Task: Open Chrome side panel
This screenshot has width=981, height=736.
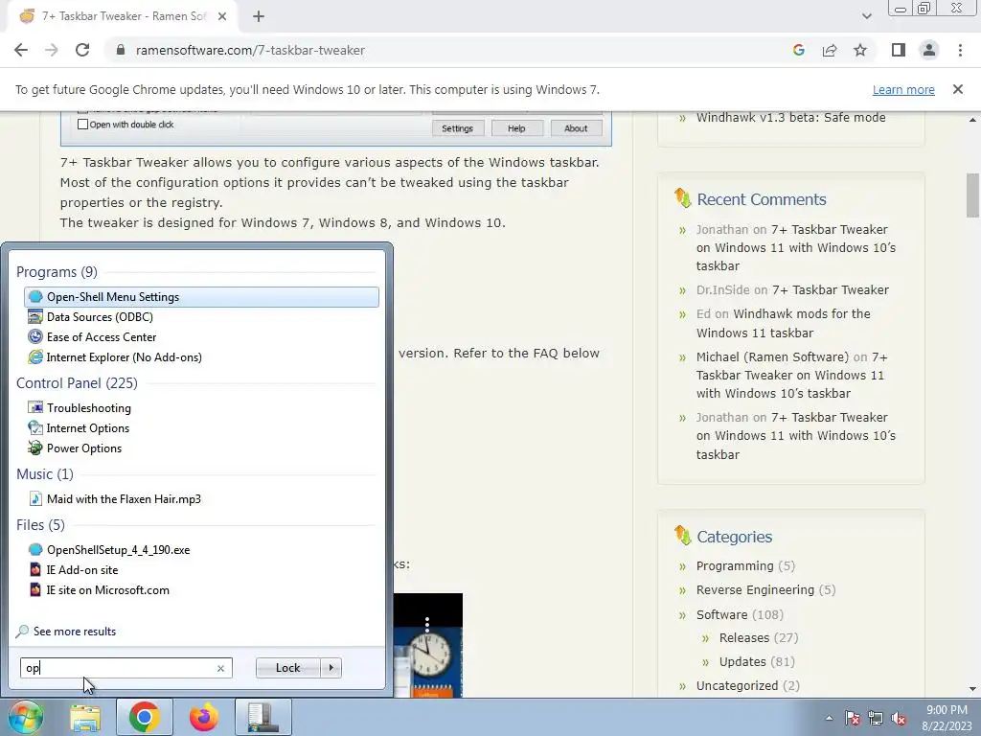Action: click(x=899, y=50)
